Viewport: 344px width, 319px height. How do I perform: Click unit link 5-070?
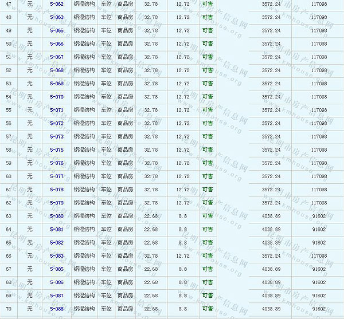click(x=57, y=97)
